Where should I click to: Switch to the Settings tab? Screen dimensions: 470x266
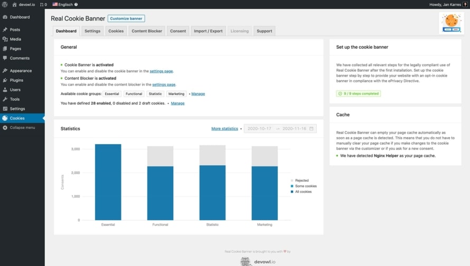[x=92, y=31]
